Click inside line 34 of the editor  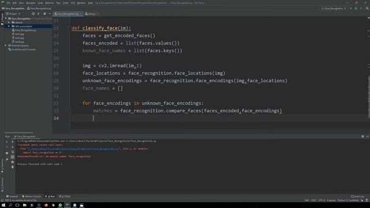(x=220, y=118)
